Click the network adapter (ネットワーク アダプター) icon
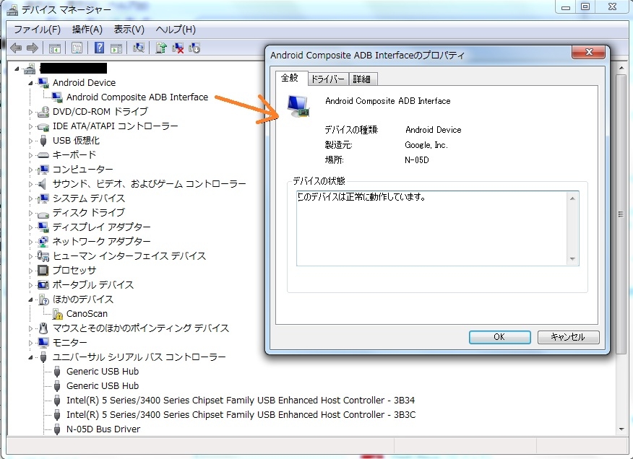Viewport: 633px width, 459px height. [x=43, y=242]
